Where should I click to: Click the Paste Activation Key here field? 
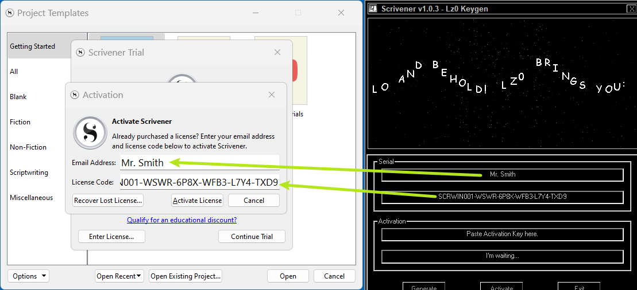tap(502, 234)
